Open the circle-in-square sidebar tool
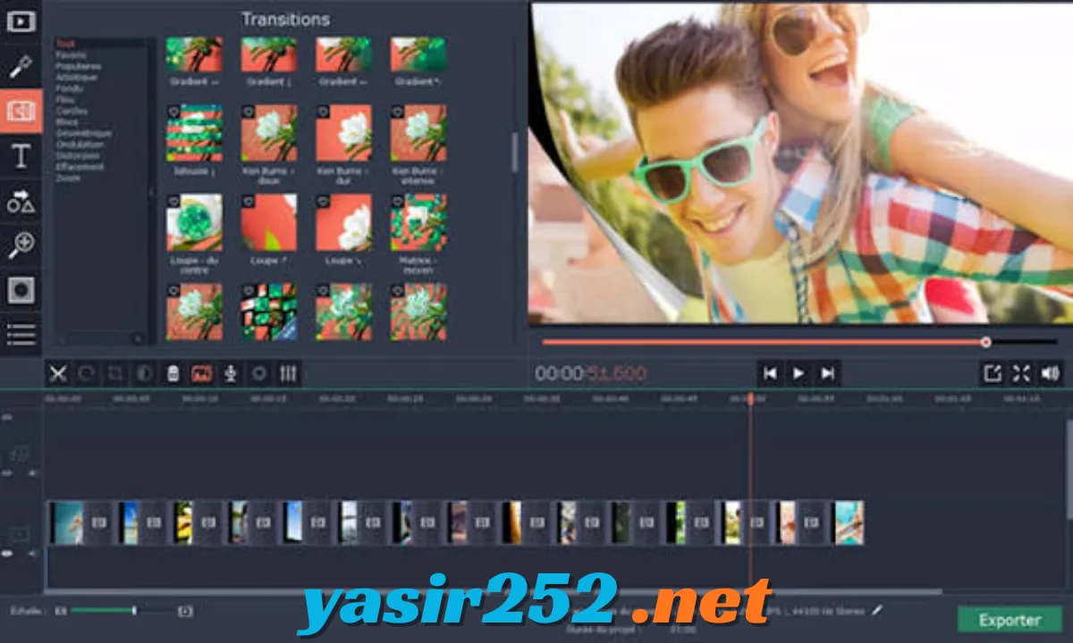 [21, 290]
